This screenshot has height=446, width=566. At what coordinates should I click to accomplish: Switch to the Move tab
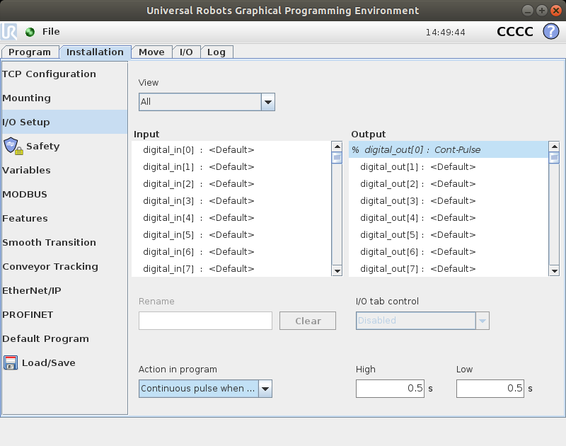[x=151, y=52]
